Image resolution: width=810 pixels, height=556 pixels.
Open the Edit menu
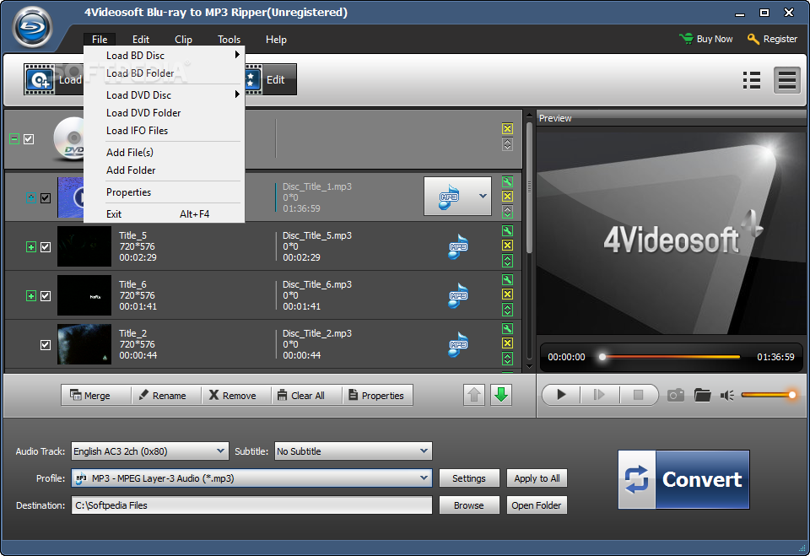(x=141, y=40)
